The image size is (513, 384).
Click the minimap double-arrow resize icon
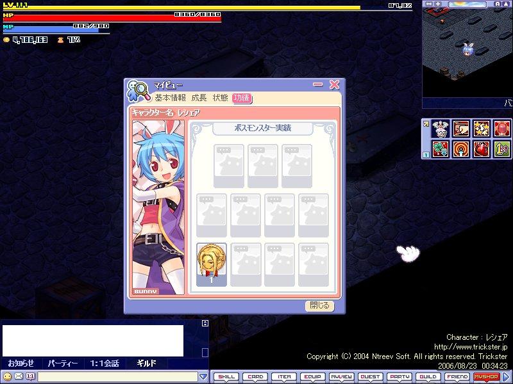pos(428,4)
